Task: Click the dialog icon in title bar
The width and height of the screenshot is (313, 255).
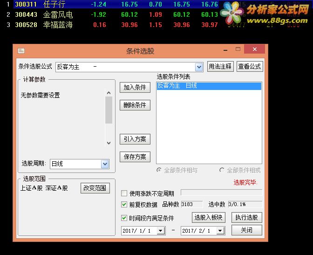Action: [x=21, y=51]
